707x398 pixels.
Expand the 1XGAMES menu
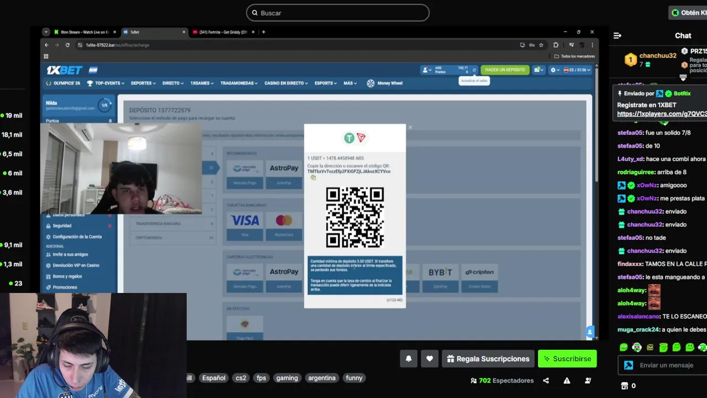click(x=202, y=83)
